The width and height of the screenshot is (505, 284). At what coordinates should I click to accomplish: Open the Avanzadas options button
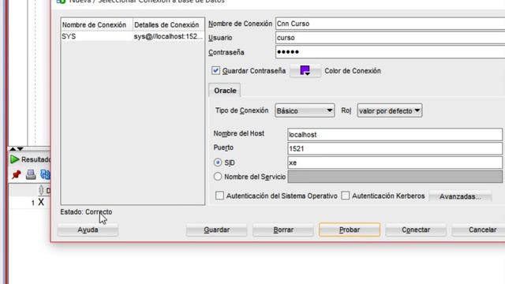[x=460, y=196]
